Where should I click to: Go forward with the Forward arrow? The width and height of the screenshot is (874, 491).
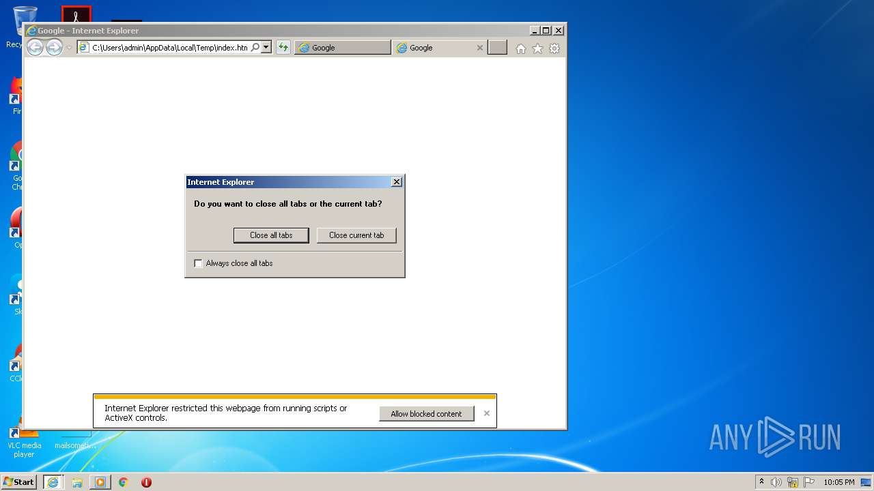pyautogui.click(x=54, y=47)
